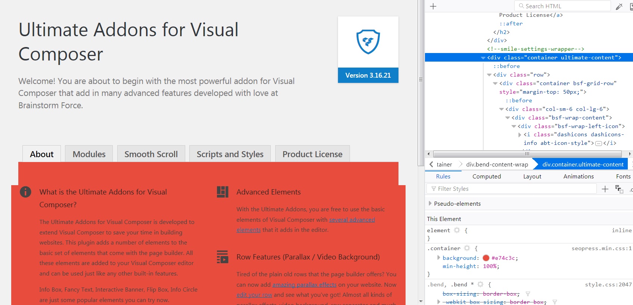Click the markup scrollbar right arrow
The image size is (633, 305).
630,154
